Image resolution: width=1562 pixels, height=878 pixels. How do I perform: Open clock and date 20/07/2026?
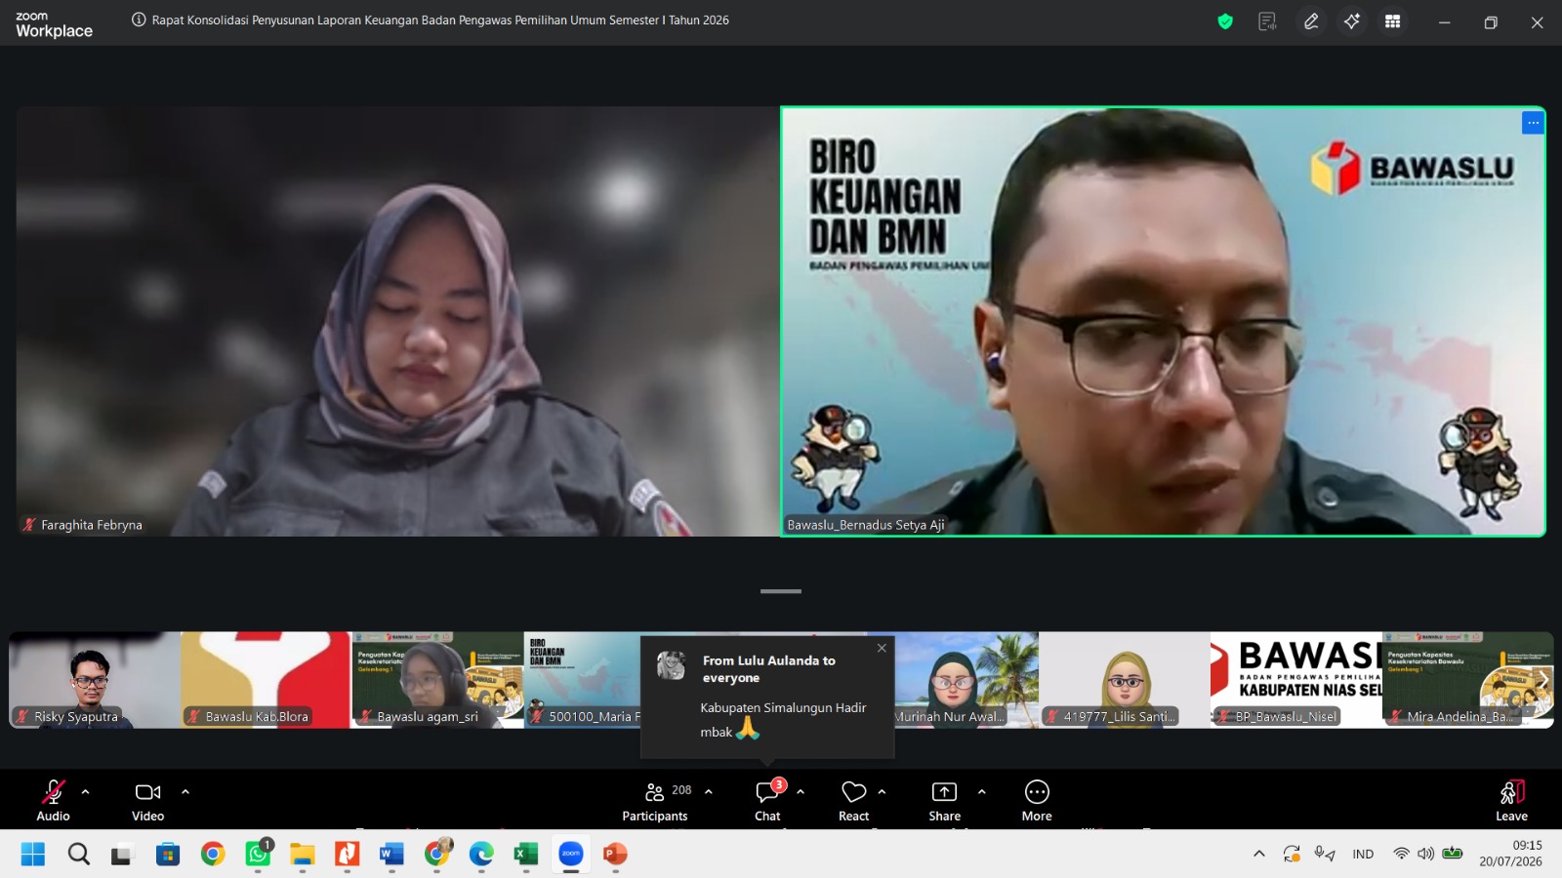click(x=1511, y=854)
